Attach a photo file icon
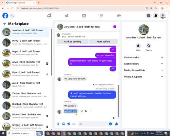The width and height of the screenshot is (170, 136). tap(63, 124)
